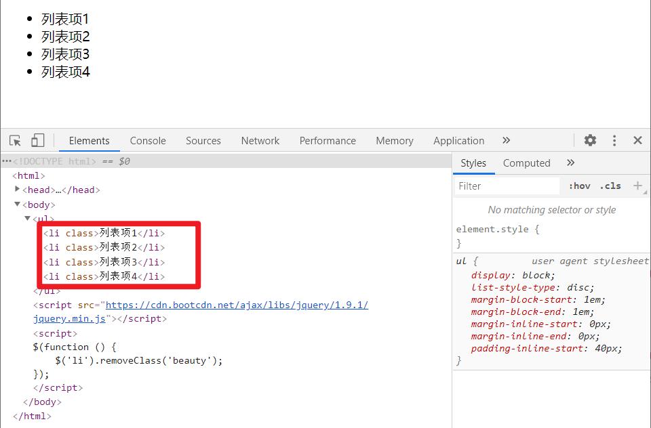Screen dimensions: 651x428
Task: Open the Network tab
Action: point(260,141)
